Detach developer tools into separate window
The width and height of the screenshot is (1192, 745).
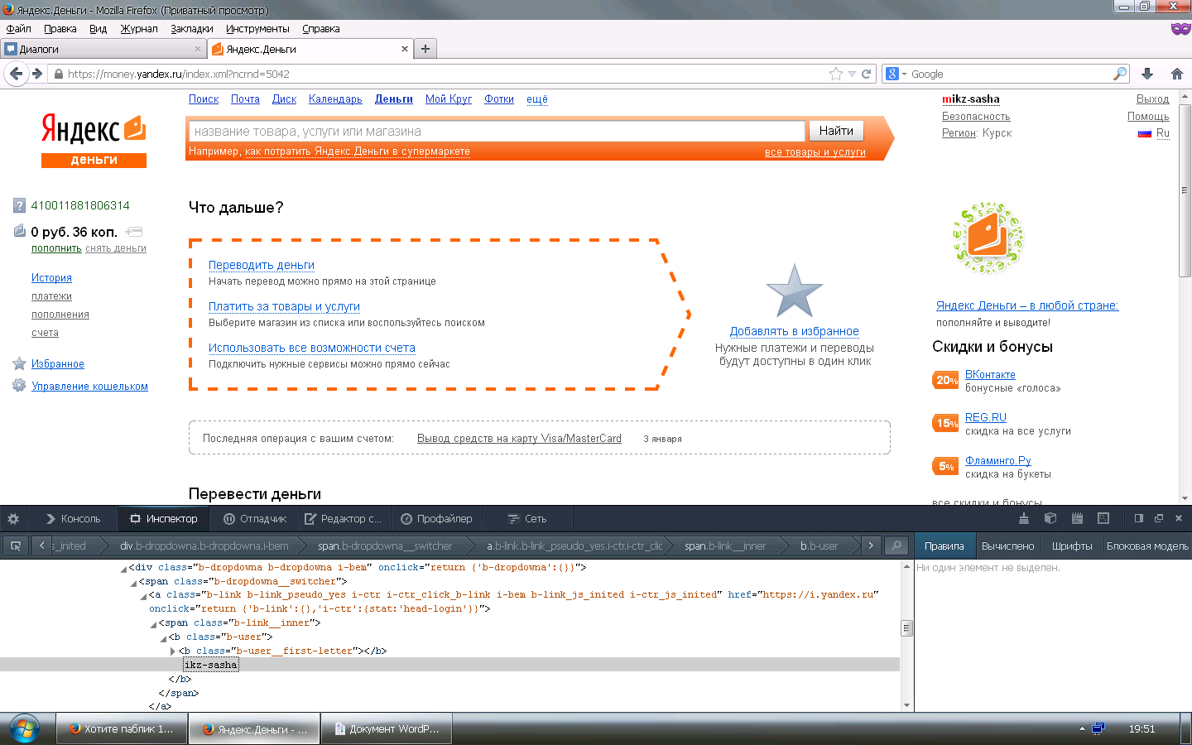click(1159, 518)
